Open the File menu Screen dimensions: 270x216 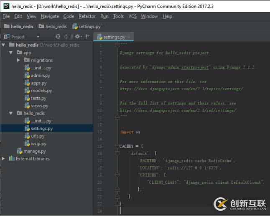click(x=6, y=16)
